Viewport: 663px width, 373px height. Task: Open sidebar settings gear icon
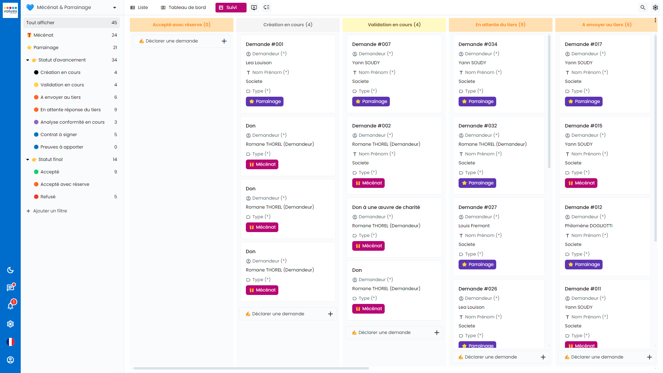click(x=10, y=324)
